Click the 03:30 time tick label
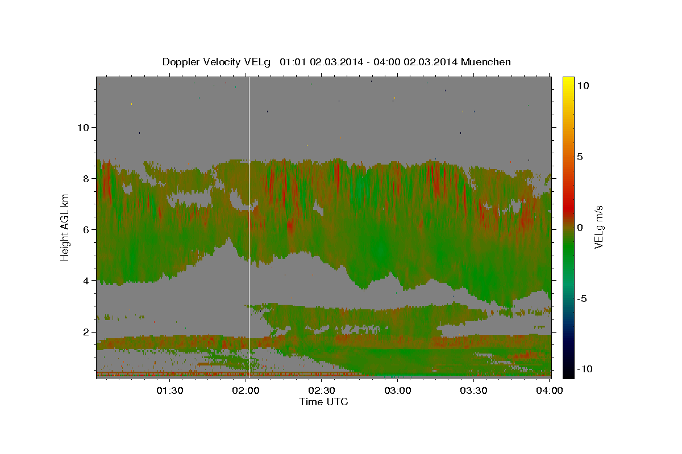682x454 pixels. tap(474, 390)
